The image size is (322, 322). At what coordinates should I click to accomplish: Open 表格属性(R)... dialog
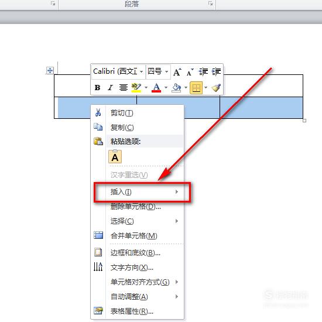pyautogui.click(x=137, y=311)
